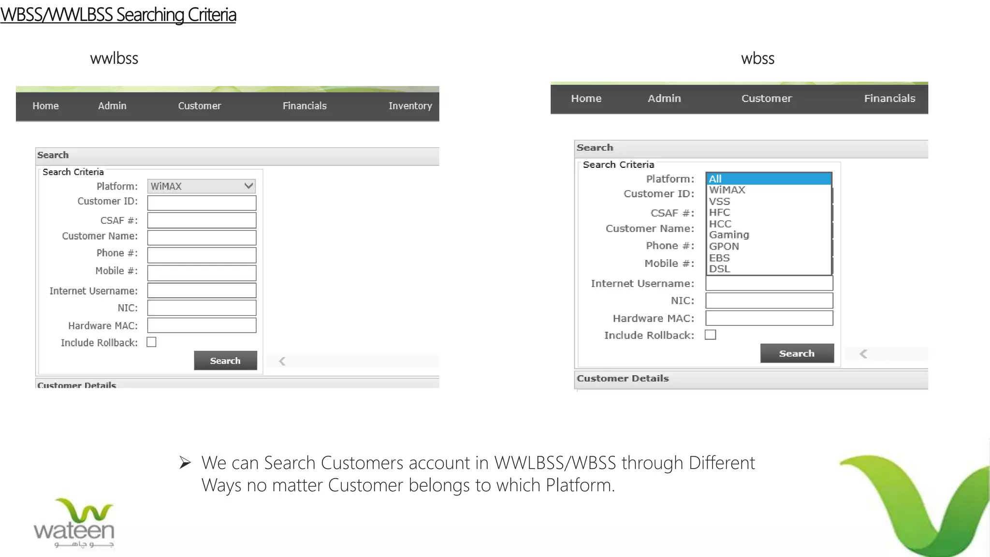The image size is (990, 557).
Task: Open Home menu in wwlbss panel
Action: [x=45, y=106]
